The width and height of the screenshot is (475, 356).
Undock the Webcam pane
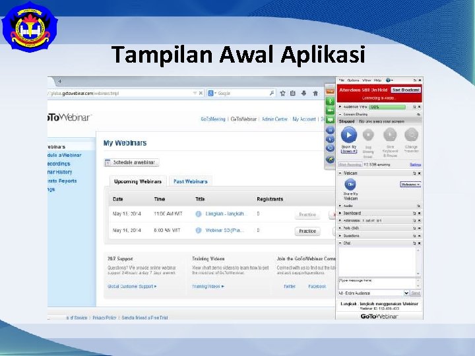pyautogui.click(x=415, y=173)
